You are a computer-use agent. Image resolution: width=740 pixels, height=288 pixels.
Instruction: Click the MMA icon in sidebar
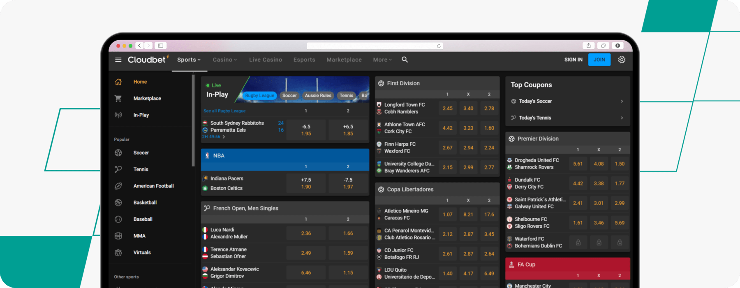[118, 236]
